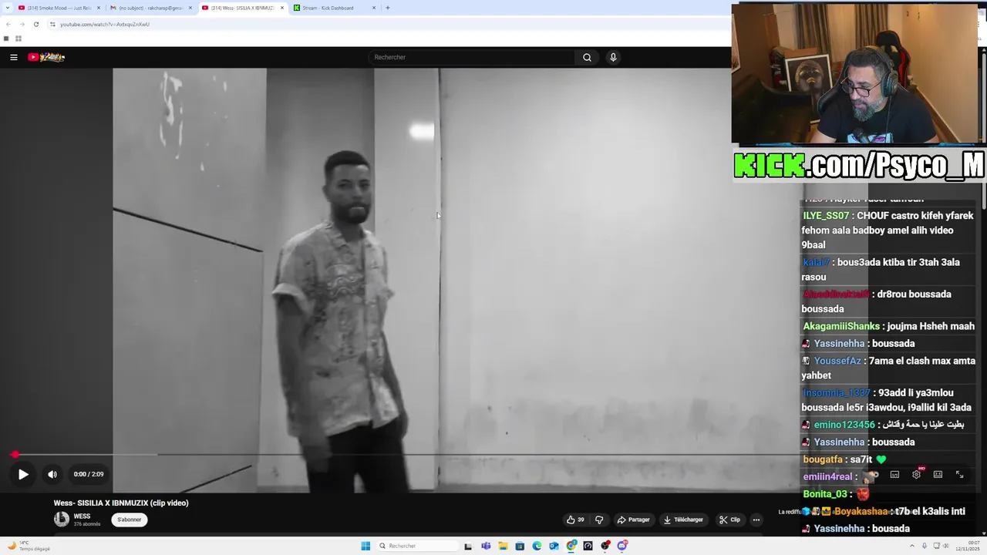Open the Windows Start menu
This screenshot has width=987, height=555.
[x=365, y=546]
